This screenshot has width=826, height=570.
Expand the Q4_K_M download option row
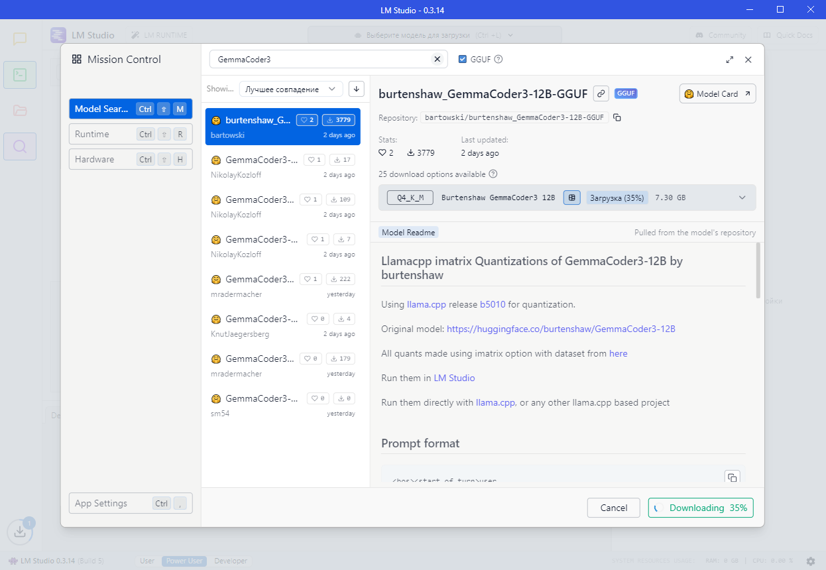(x=742, y=198)
